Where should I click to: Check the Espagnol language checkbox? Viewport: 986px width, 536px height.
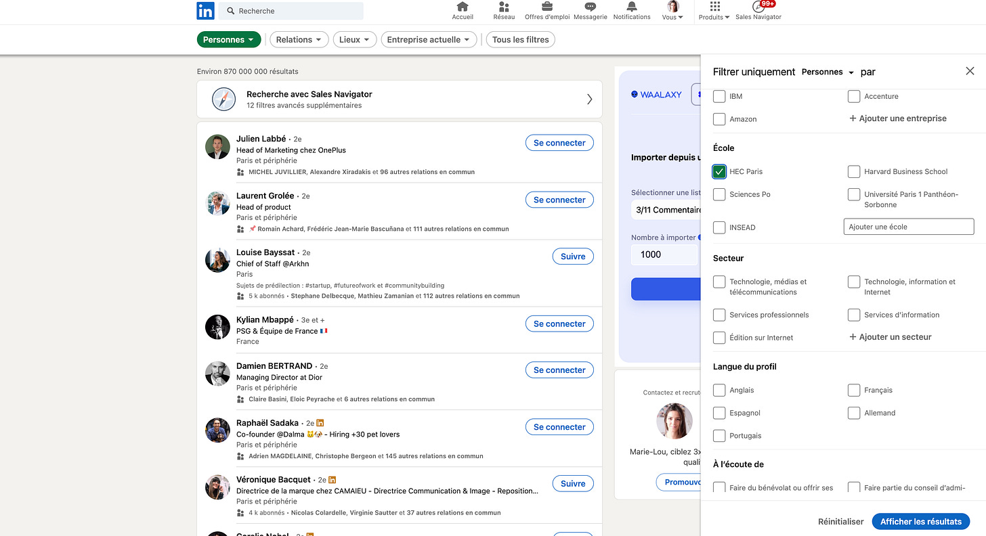pos(719,413)
